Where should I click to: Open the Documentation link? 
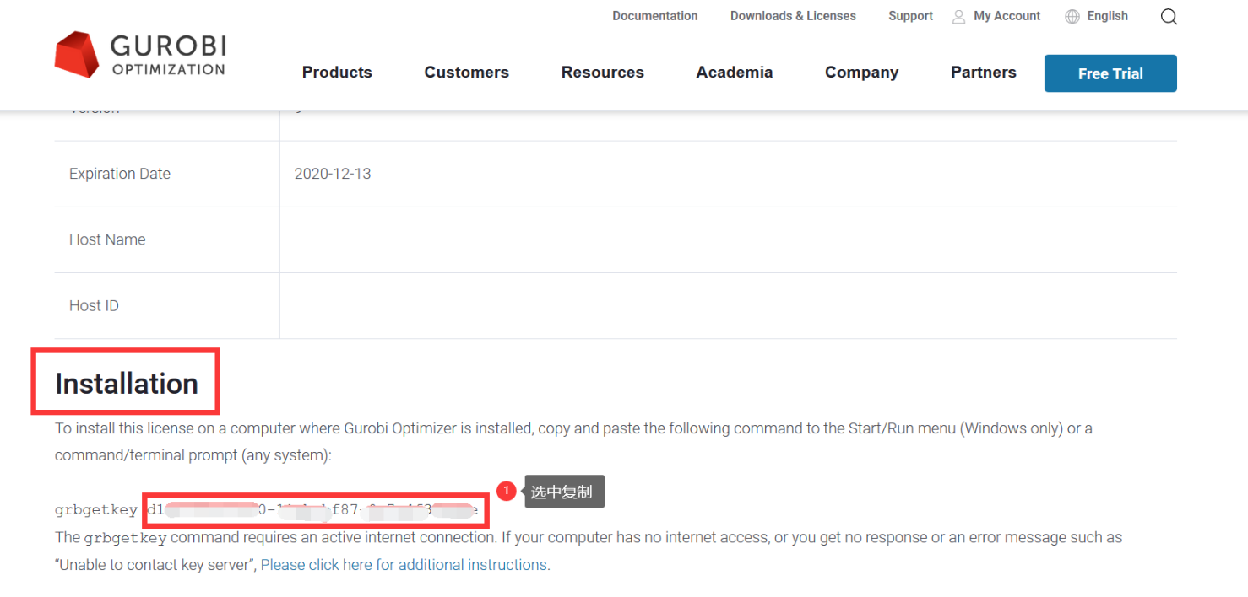tap(655, 16)
